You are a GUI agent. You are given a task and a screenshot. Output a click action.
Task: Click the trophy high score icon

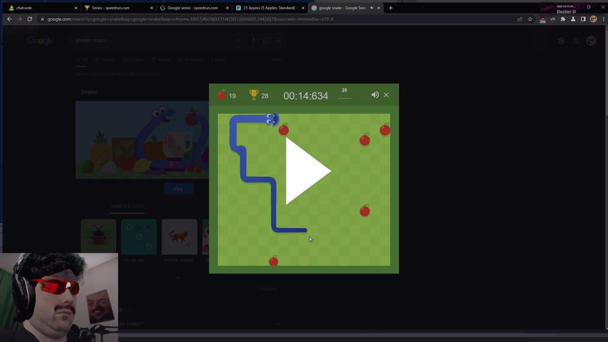coord(254,95)
